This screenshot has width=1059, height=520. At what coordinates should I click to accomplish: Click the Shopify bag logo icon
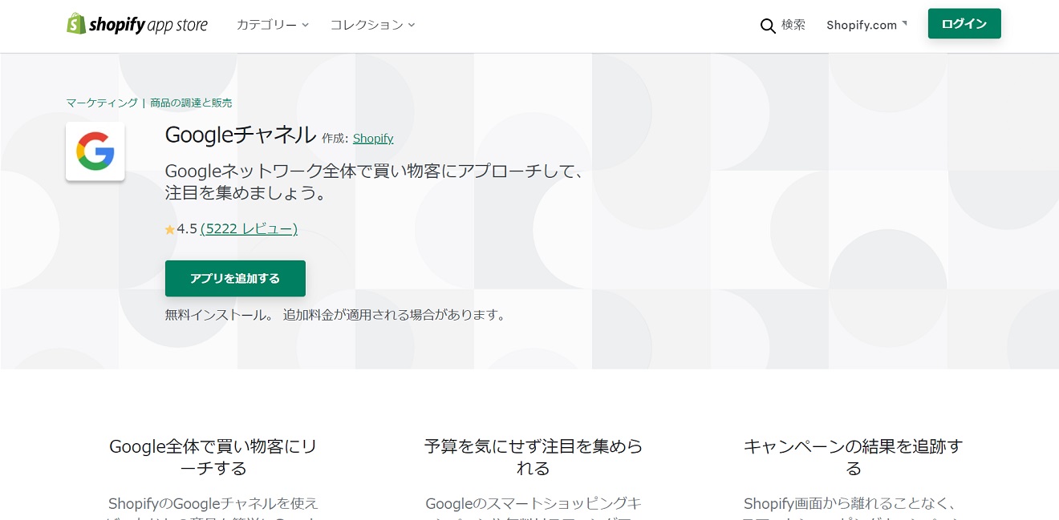click(76, 24)
